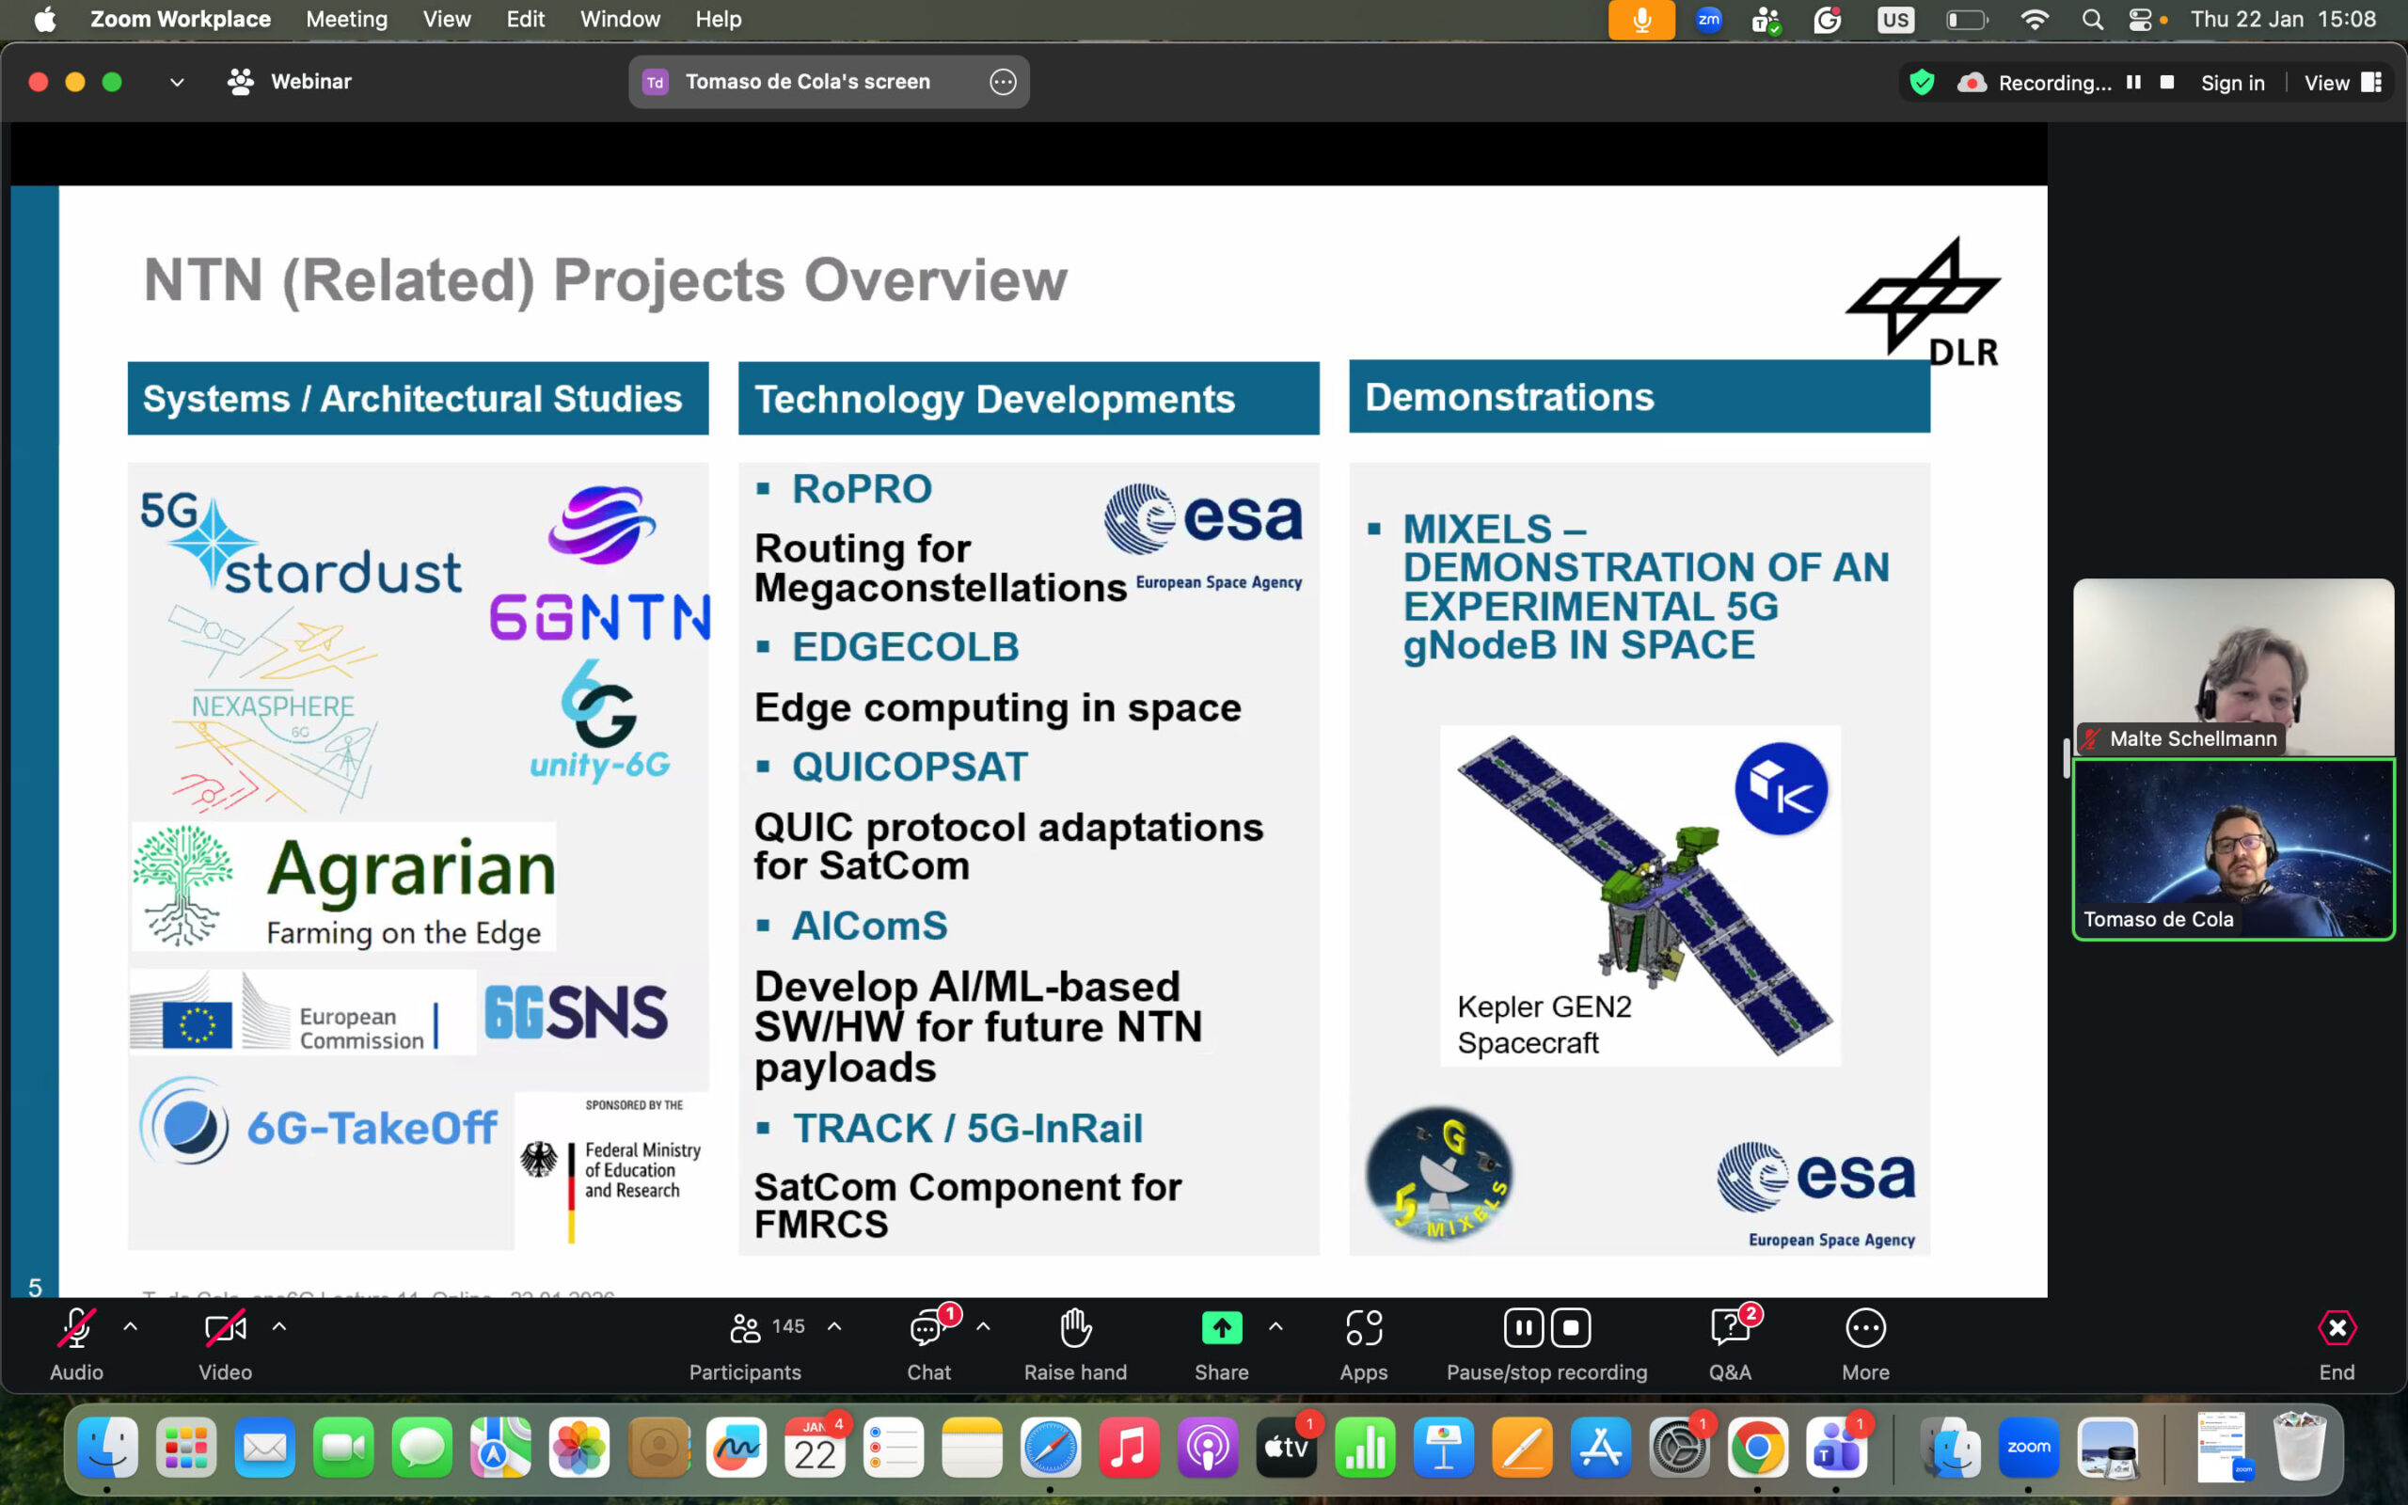
Task: Expand audio options chevron beside Audio
Action: coord(131,1327)
